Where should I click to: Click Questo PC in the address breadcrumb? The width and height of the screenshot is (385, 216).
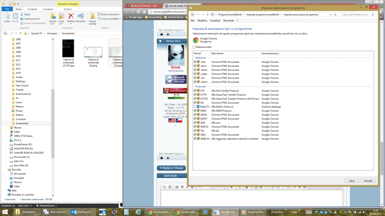coord(37,33)
